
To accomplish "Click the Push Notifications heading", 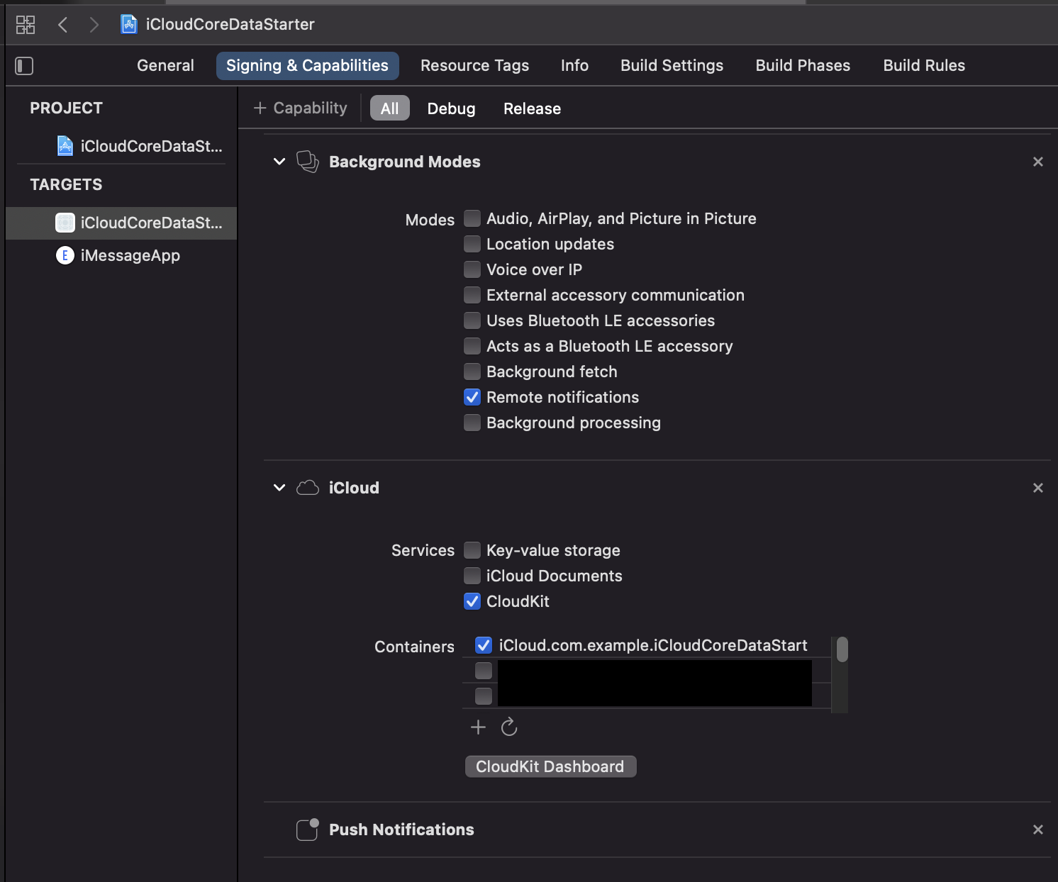I will (401, 830).
